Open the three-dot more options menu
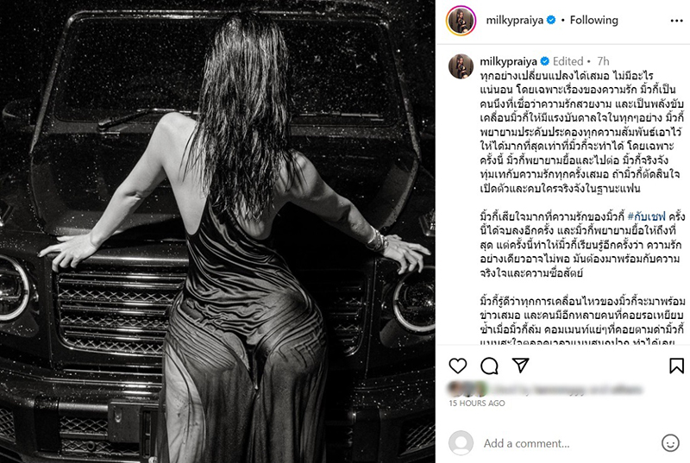Viewport: 690px width, 463px height. (x=676, y=21)
